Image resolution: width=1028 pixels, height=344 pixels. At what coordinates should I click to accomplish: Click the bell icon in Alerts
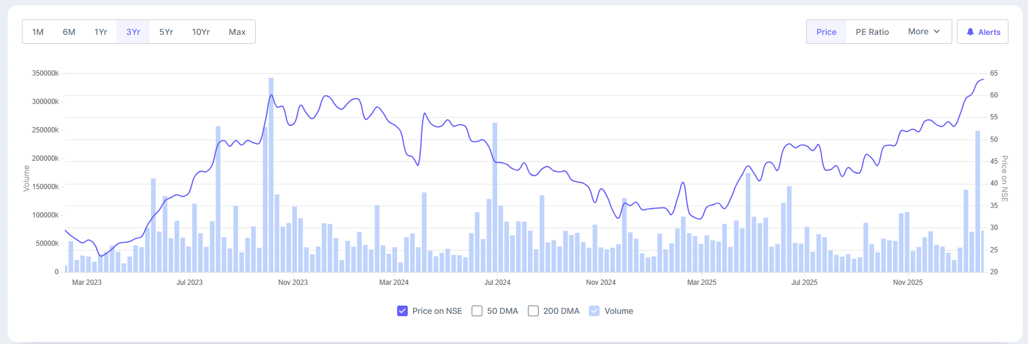pos(970,32)
